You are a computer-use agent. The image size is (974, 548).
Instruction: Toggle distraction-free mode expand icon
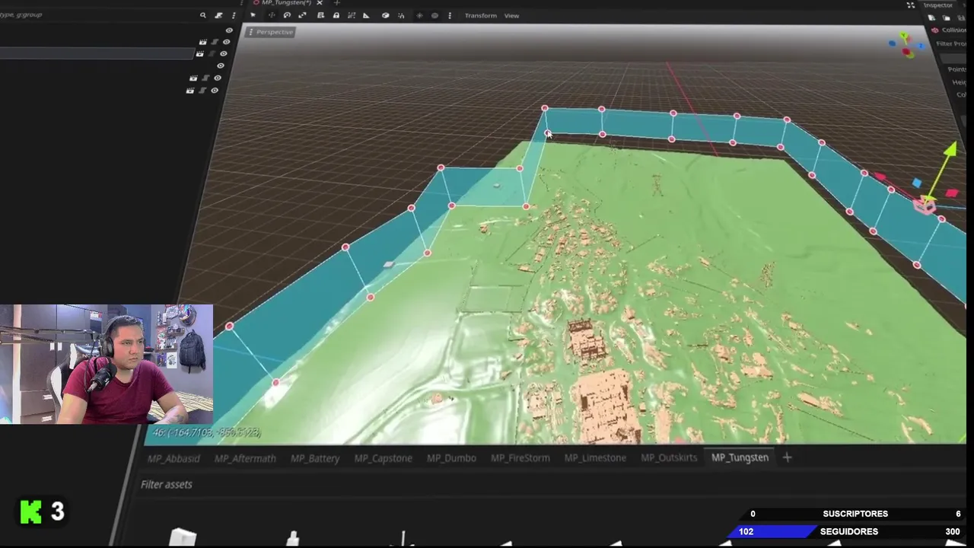[x=911, y=5]
